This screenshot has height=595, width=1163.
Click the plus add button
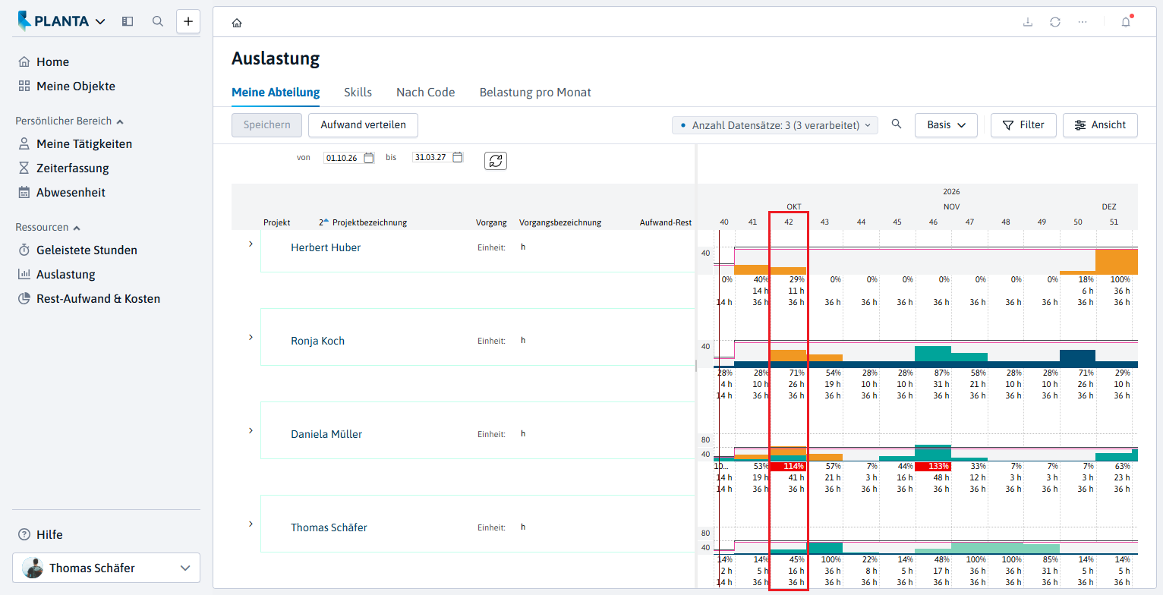188,21
